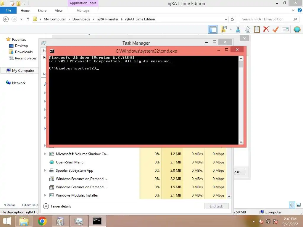Select Recent places in navigation pane
The height and width of the screenshot is (227, 303).
click(x=25, y=58)
